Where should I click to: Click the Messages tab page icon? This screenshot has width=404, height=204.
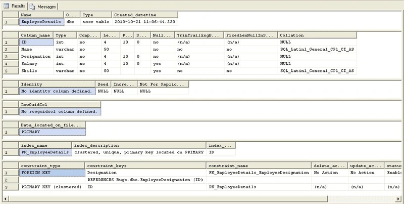point(32,7)
